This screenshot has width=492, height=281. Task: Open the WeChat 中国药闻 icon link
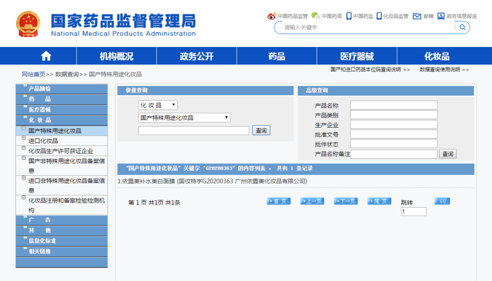pos(315,16)
